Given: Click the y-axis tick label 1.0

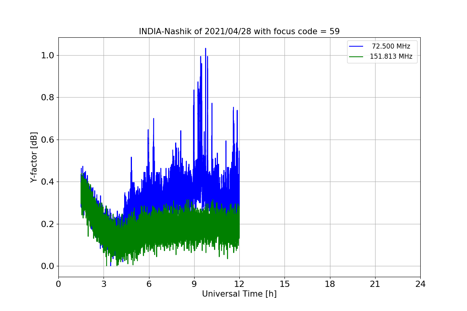Looking at the screenshot, I should pyautogui.click(x=47, y=55).
